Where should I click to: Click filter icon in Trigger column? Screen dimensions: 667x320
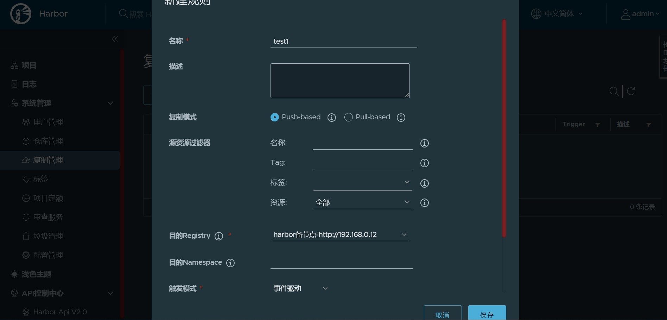click(x=598, y=125)
